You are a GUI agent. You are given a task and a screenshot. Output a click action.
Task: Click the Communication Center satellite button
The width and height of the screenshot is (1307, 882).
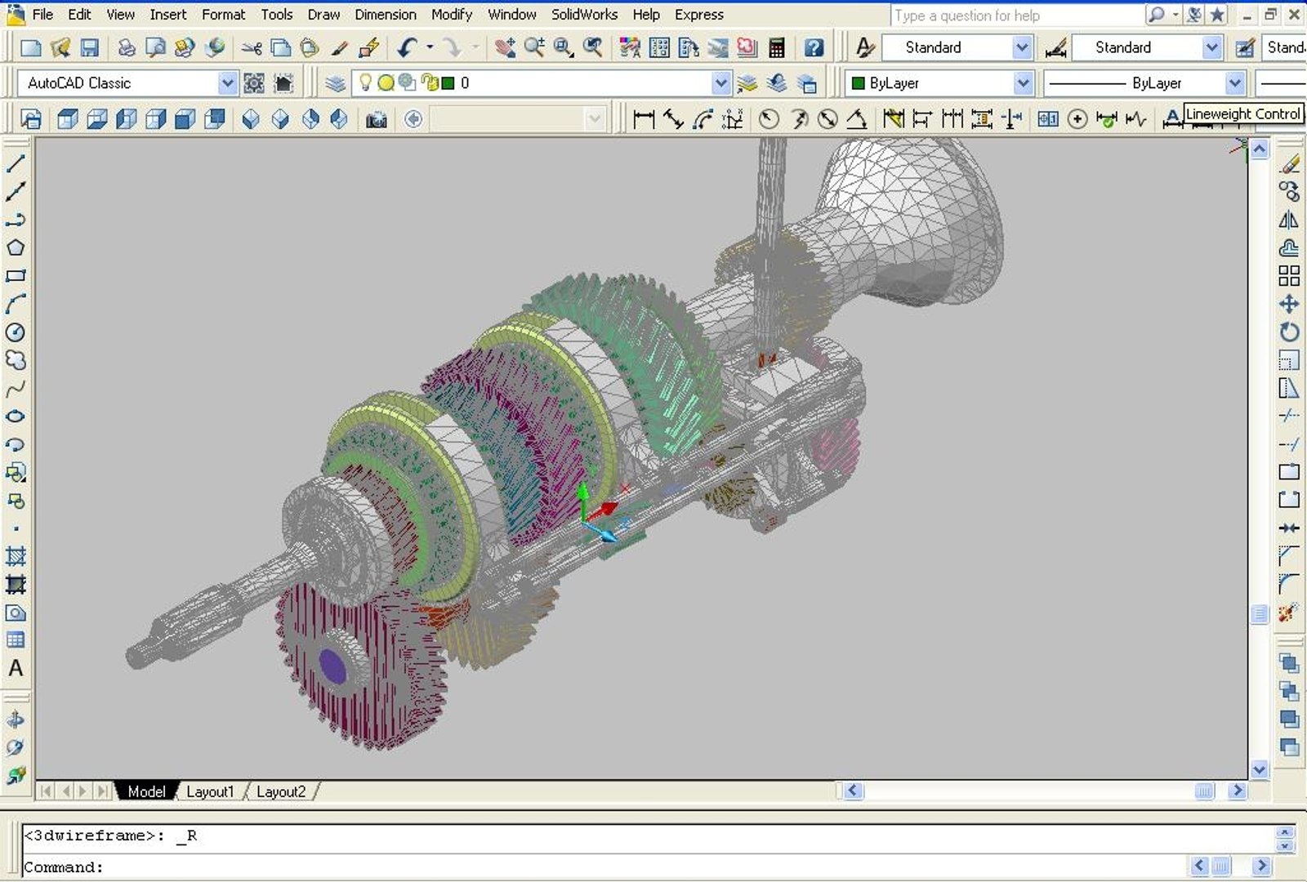(1195, 15)
